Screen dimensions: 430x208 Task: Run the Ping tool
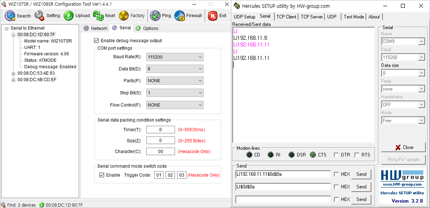[x=155, y=16]
